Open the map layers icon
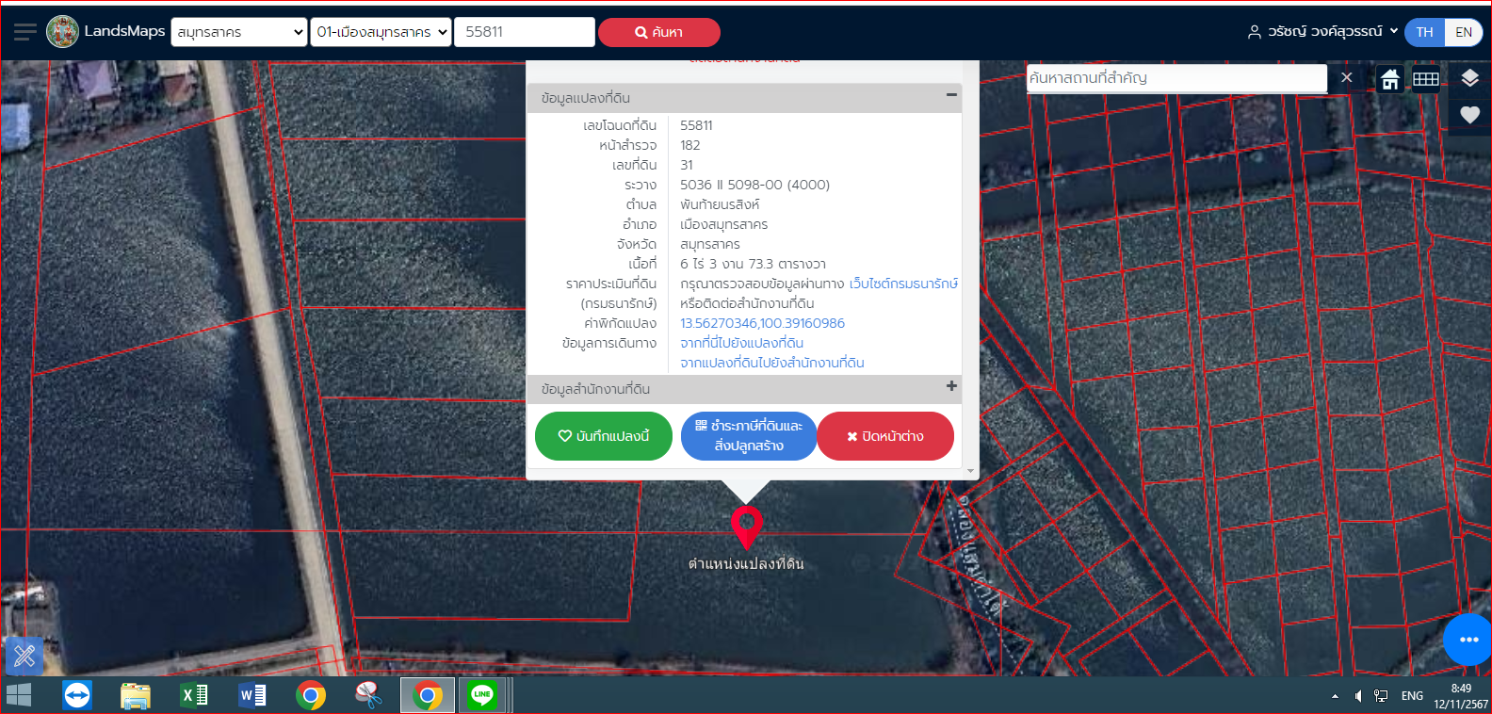The width and height of the screenshot is (1492, 714). click(x=1470, y=78)
